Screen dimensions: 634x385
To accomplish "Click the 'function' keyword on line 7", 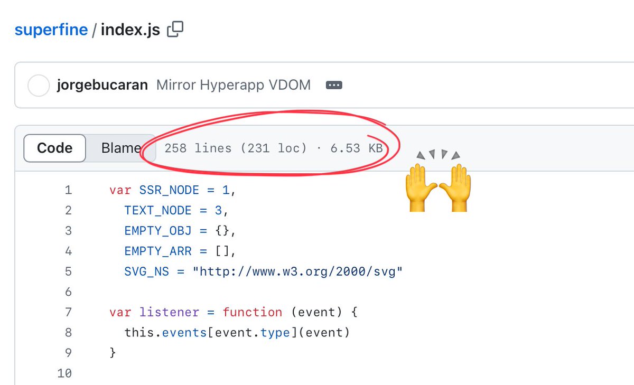I will pyautogui.click(x=252, y=312).
